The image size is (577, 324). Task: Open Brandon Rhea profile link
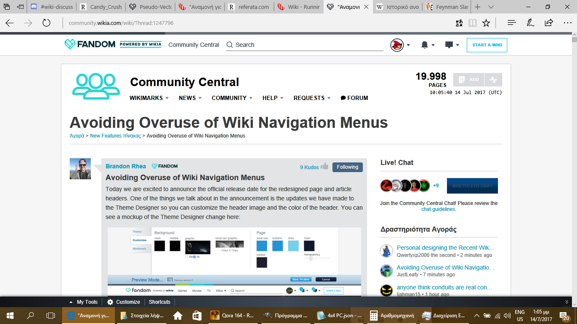point(126,166)
